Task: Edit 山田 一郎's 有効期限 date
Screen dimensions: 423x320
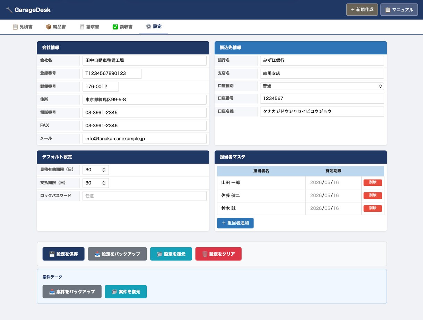Action: pos(333,183)
